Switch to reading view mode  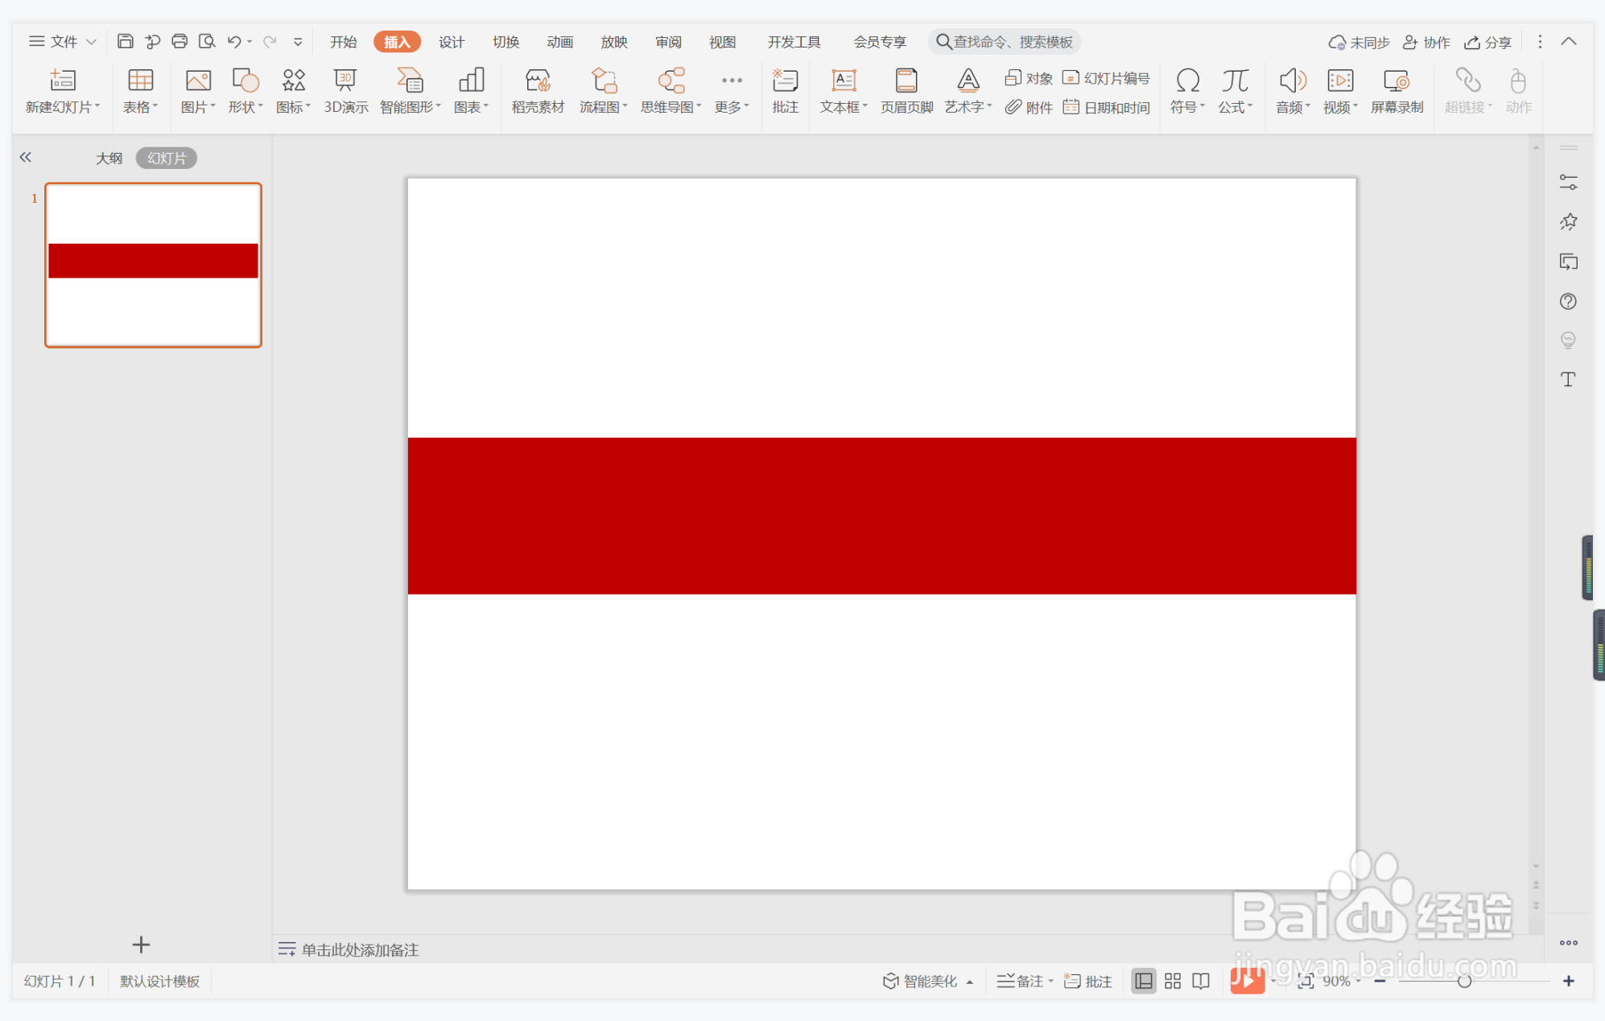pos(1201,981)
